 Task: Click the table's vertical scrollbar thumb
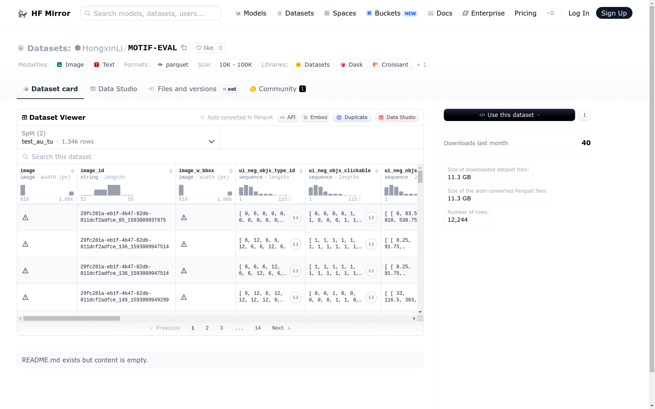[x=420, y=177]
